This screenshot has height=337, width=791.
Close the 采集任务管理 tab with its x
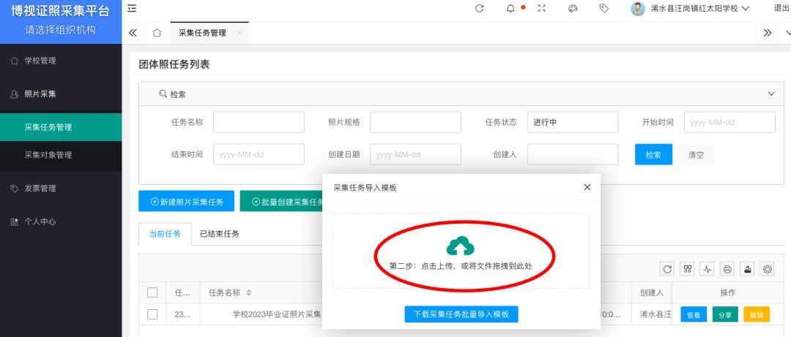click(x=239, y=33)
